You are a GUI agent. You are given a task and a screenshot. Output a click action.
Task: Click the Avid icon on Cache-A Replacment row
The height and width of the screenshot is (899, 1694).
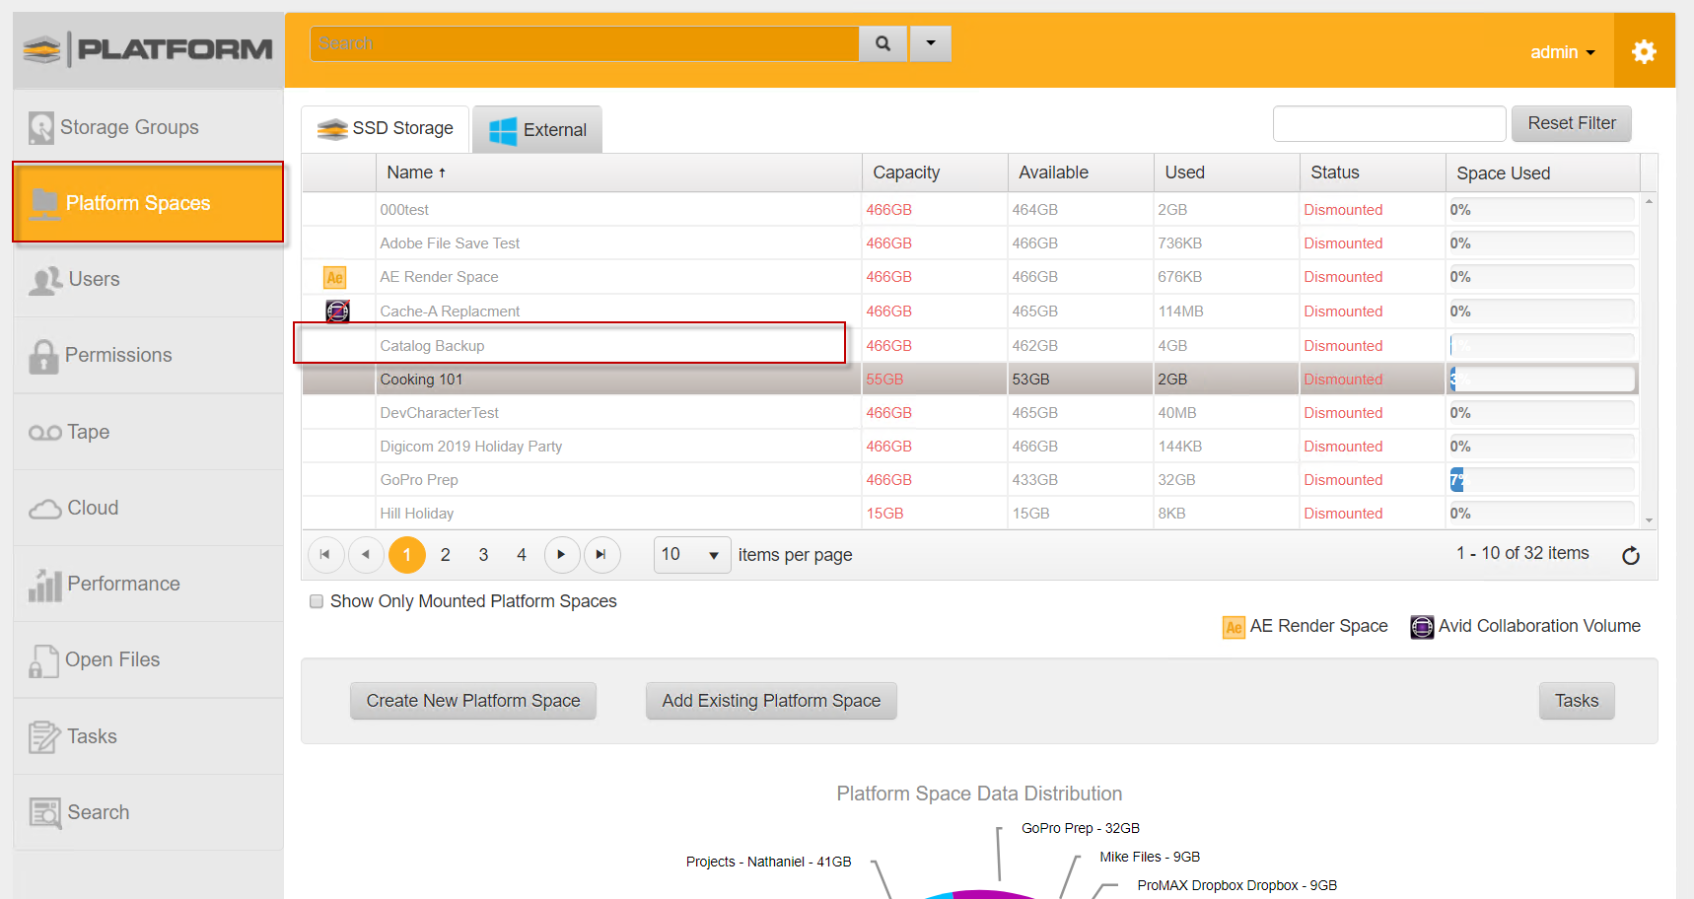[337, 311]
